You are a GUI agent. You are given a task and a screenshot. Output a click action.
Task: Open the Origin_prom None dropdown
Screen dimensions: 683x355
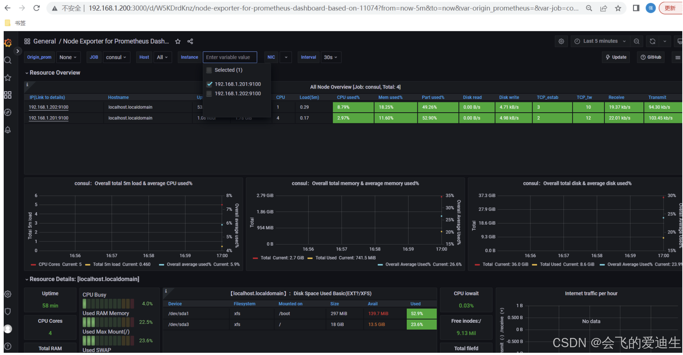tap(68, 57)
